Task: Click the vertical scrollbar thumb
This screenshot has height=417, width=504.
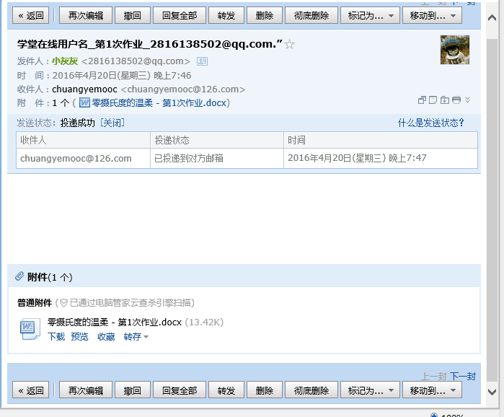Action: (x=492, y=209)
